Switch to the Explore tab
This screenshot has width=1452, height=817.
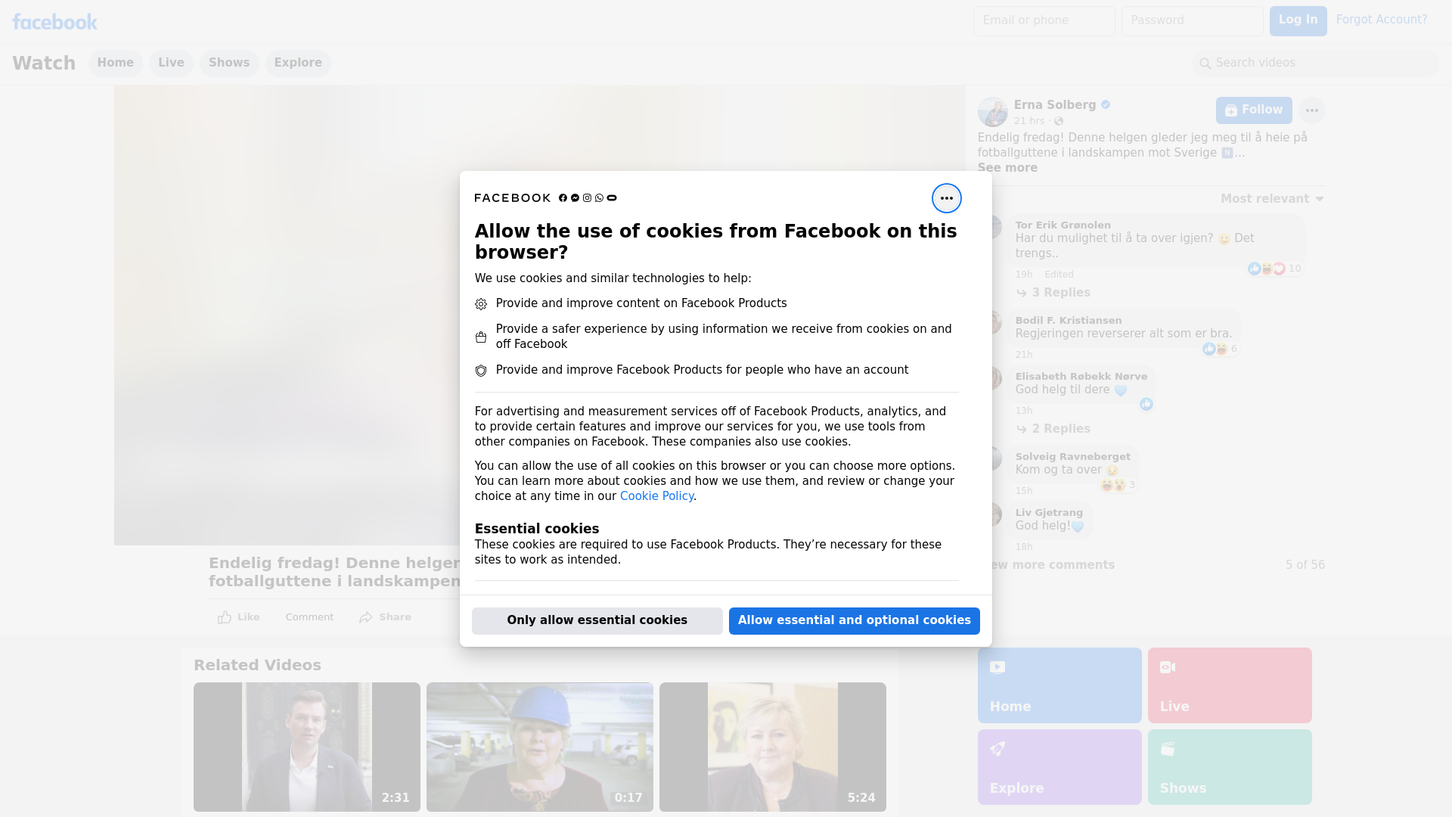point(298,63)
